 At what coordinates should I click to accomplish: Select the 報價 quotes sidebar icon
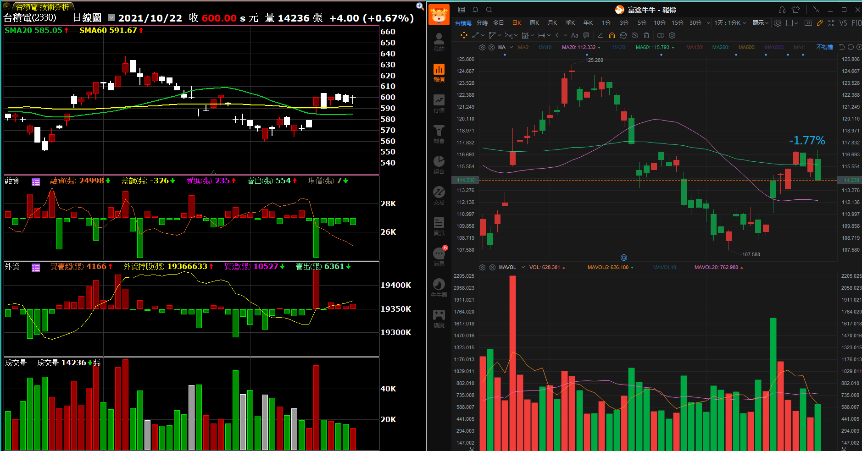coord(439,73)
